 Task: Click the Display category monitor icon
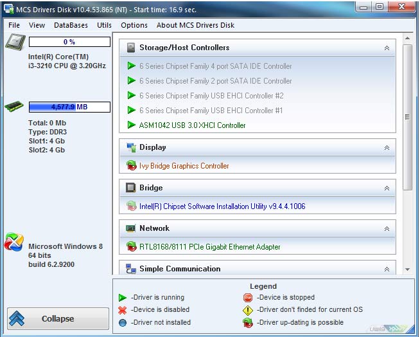click(131, 147)
